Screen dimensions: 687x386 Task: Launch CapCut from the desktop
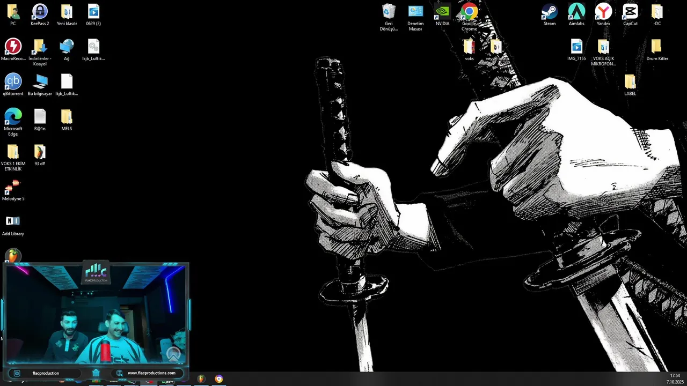[x=630, y=14]
